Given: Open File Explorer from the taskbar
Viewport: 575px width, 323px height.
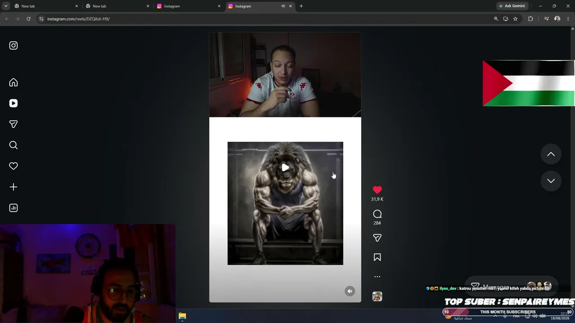Looking at the screenshot, I should 182,316.
